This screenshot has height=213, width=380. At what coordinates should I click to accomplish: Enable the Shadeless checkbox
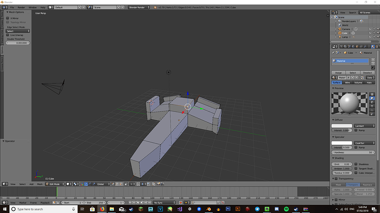point(356,164)
